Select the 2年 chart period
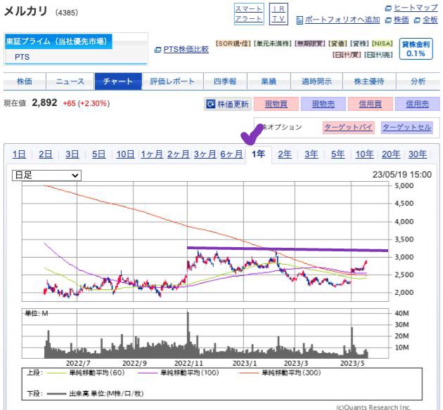The height and width of the screenshot is (410, 443). 285,154
